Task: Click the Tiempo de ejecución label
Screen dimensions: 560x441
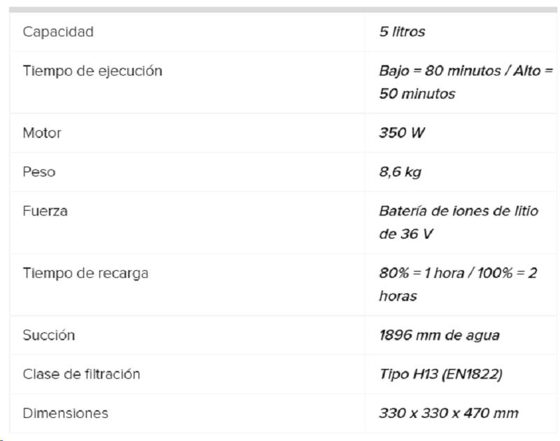Action: pyautogui.click(x=92, y=71)
